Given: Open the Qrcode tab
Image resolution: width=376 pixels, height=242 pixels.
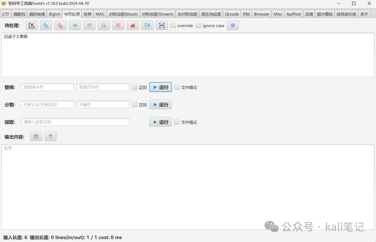Looking at the screenshot, I should 232,14.
